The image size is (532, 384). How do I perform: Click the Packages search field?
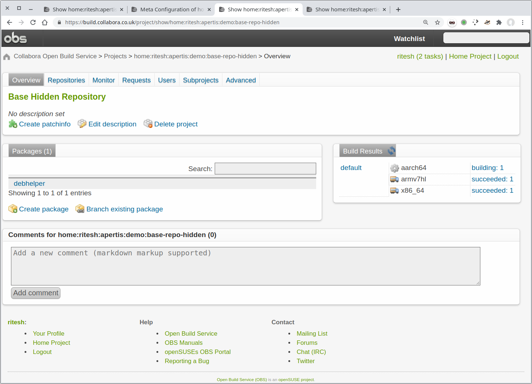click(x=265, y=169)
